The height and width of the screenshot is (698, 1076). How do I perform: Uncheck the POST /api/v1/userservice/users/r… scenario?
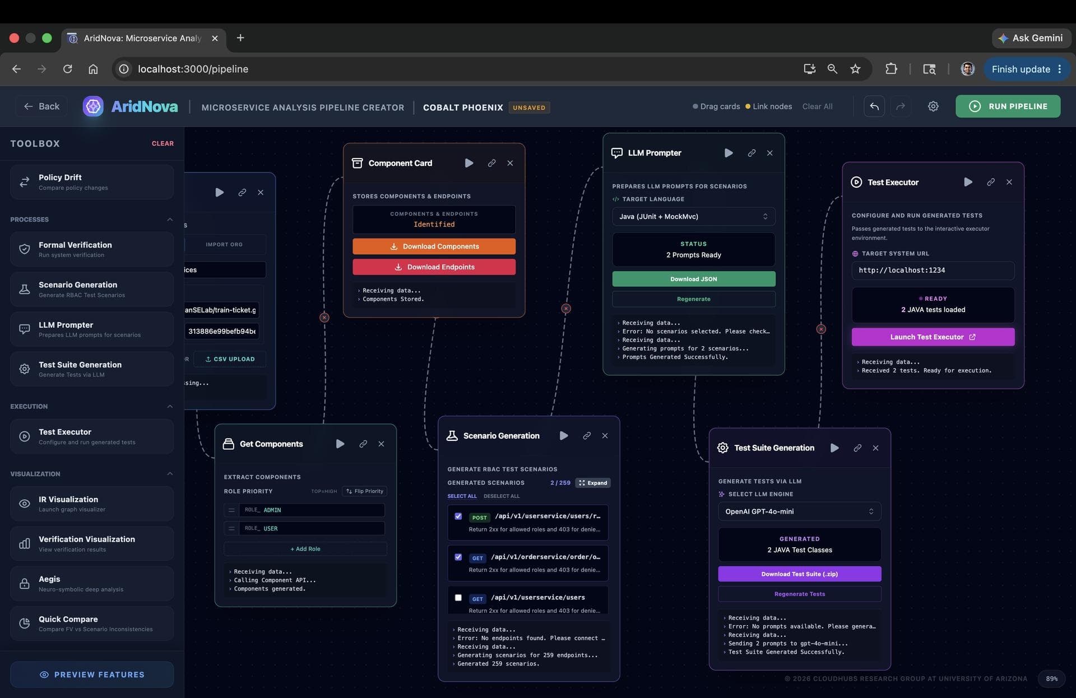point(458,516)
